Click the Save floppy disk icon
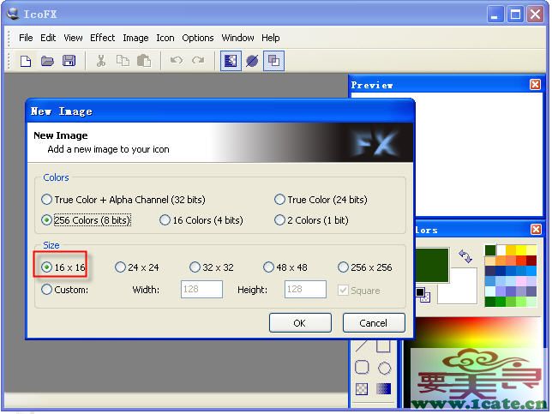Screen dimensions: 552x414 (x=69, y=61)
